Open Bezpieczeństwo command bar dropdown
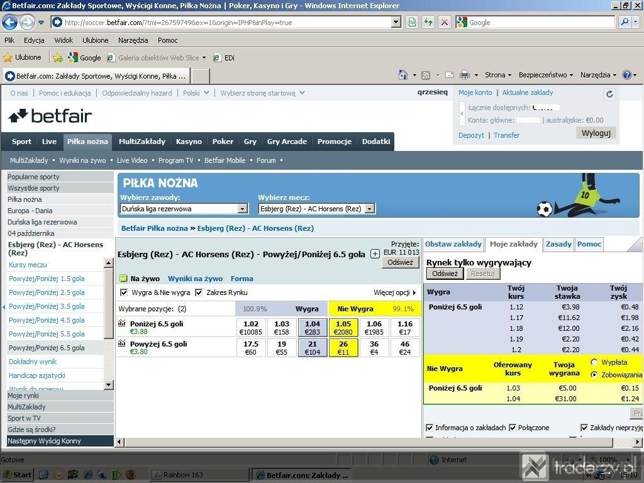Image resolution: width=644 pixels, height=483 pixels. tap(545, 75)
